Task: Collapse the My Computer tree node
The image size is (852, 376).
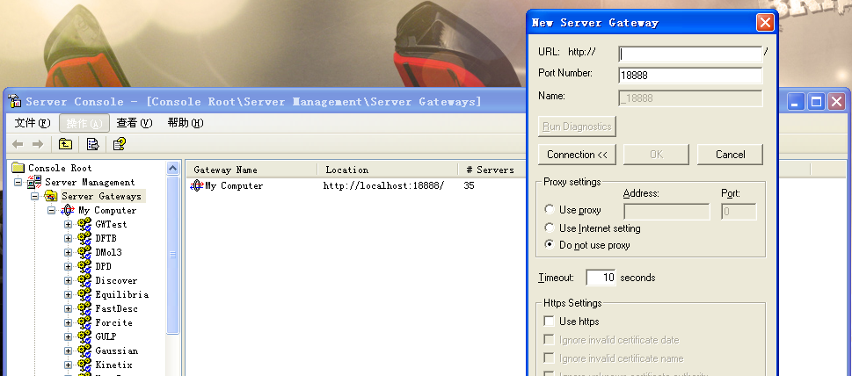Action: [52, 211]
